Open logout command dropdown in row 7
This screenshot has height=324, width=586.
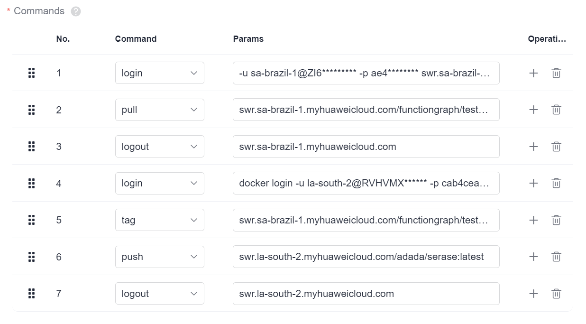159,294
